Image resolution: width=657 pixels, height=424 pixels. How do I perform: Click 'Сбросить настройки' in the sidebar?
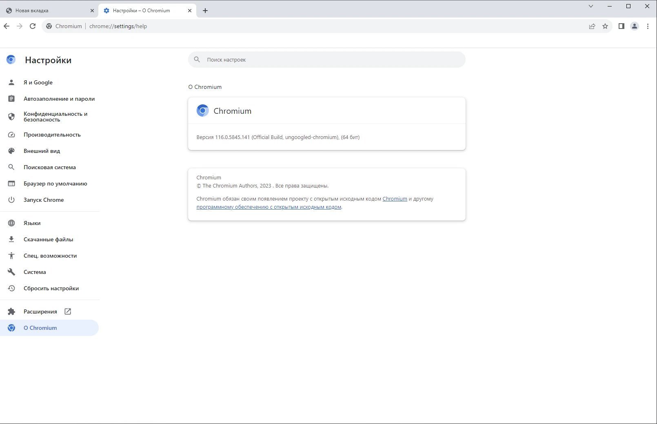click(51, 288)
